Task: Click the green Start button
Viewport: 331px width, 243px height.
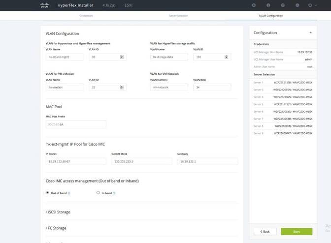Action: [x=297, y=231]
